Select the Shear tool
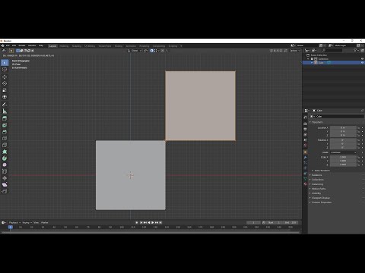 coord(5,184)
